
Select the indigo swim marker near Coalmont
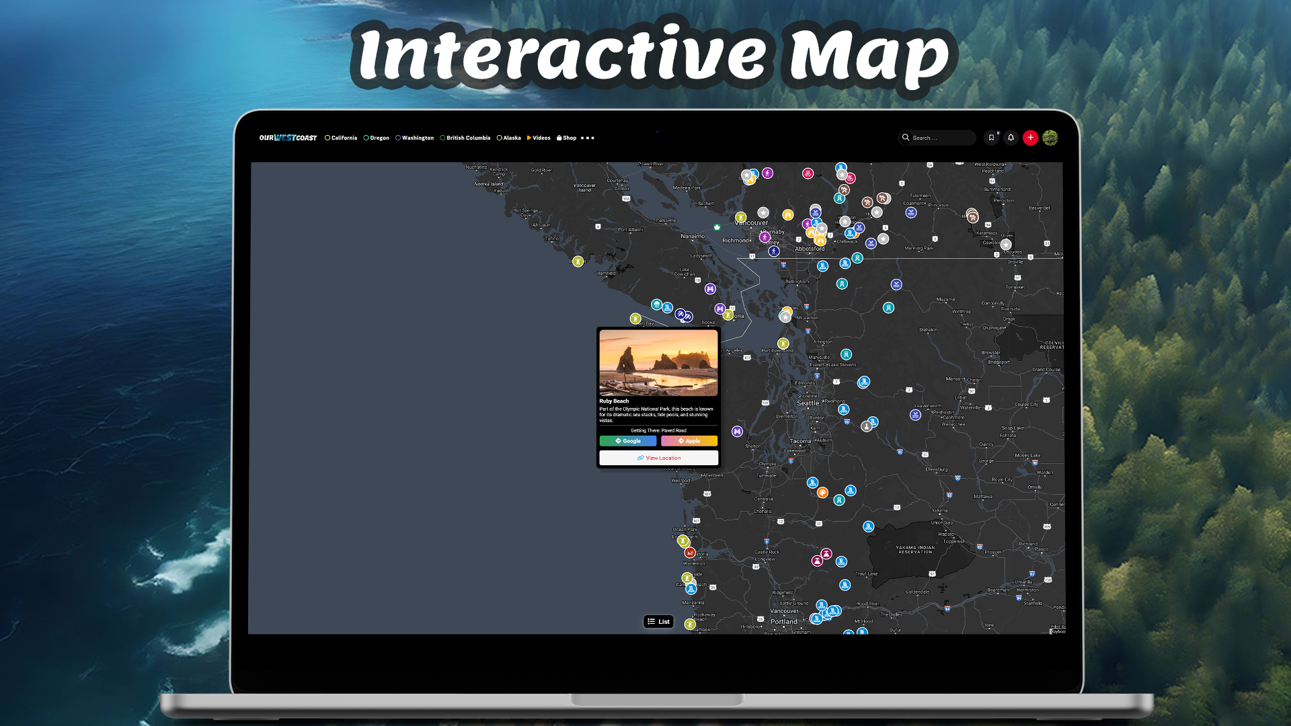point(911,212)
